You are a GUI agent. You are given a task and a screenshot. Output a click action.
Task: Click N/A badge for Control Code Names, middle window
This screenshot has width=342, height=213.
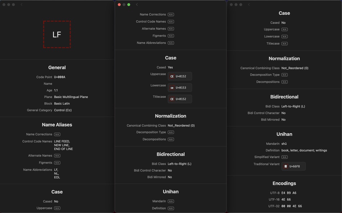pyautogui.click(x=171, y=22)
